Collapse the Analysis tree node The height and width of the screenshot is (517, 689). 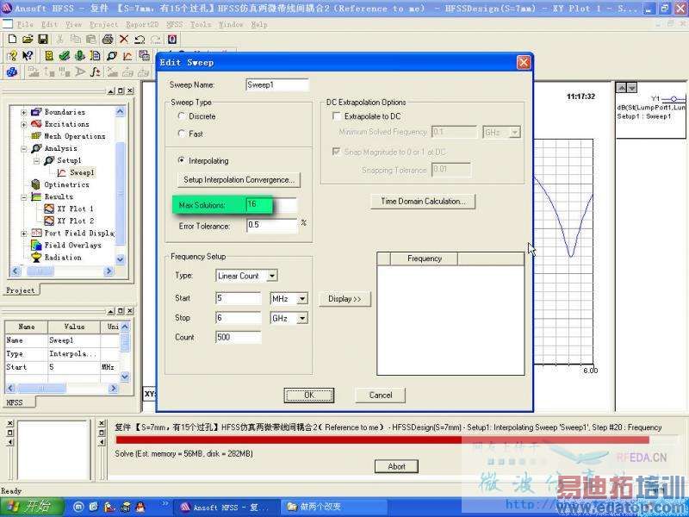point(24,149)
